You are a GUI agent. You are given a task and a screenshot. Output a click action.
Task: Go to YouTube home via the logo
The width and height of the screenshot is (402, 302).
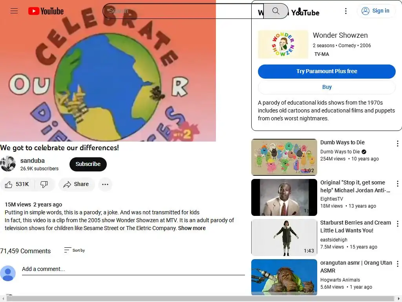tap(46, 11)
